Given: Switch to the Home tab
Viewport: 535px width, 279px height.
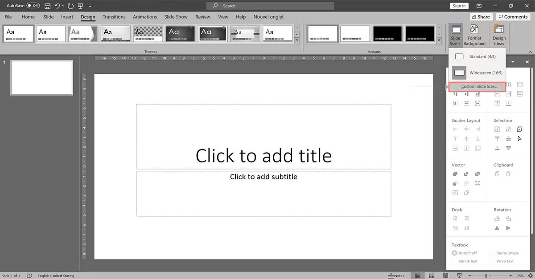Looking at the screenshot, I should tap(28, 17).
